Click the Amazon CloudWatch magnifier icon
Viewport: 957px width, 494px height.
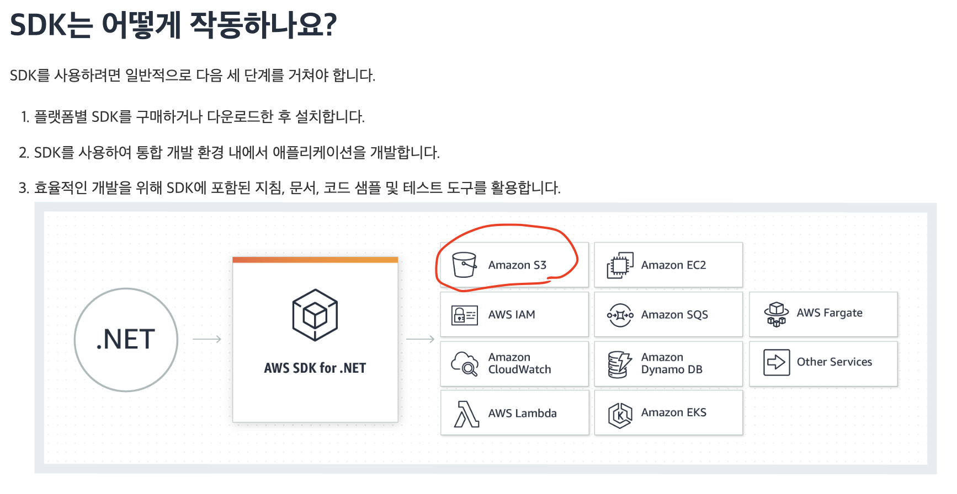click(465, 364)
